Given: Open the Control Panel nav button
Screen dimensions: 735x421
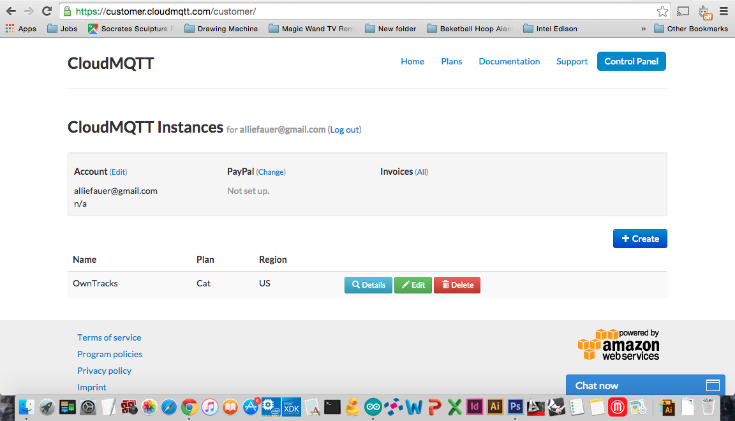Looking at the screenshot, I should click(x=632, y=61).
